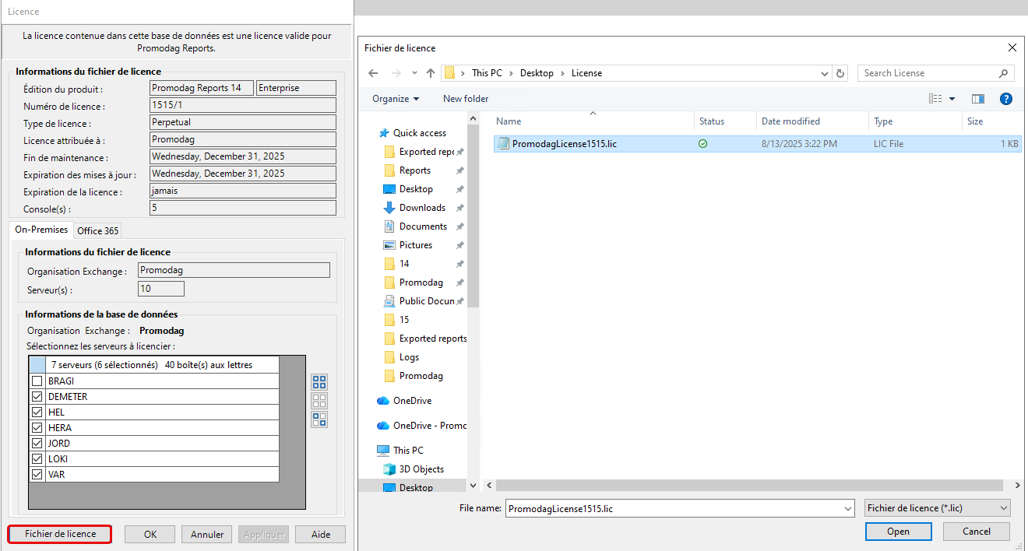Open the file type filter dropdown
This screenshot has height=551, width=1028.
coord(937,508)
